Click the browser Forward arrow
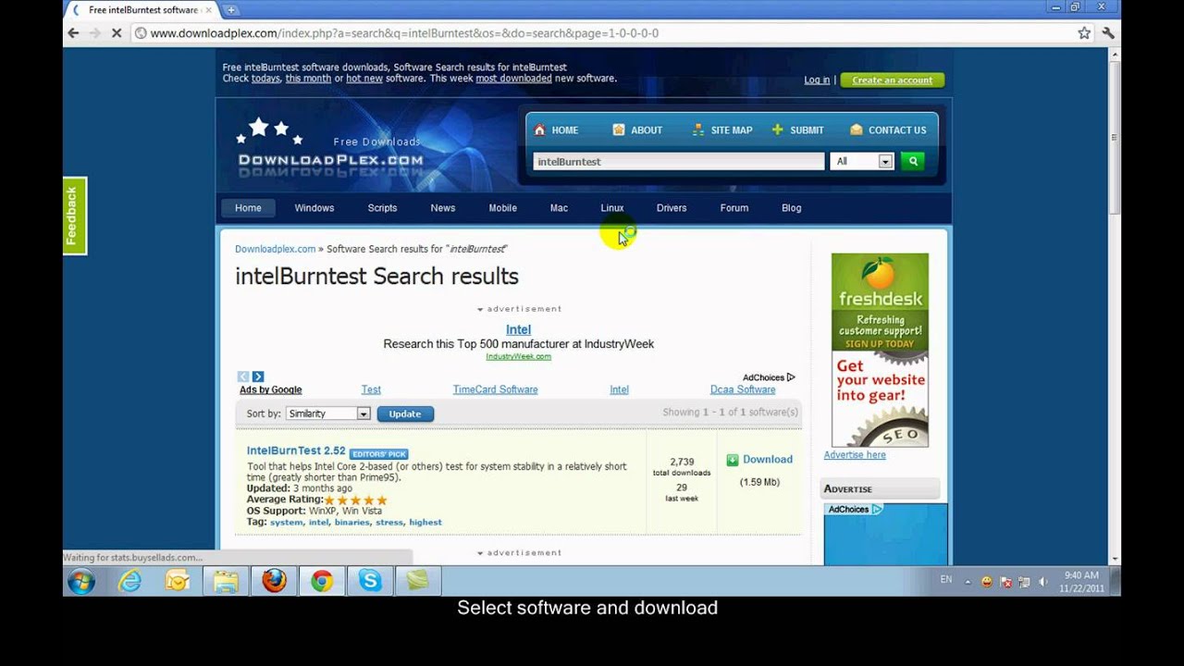Screen dimensions: 1184x666 tap(94, 33)
